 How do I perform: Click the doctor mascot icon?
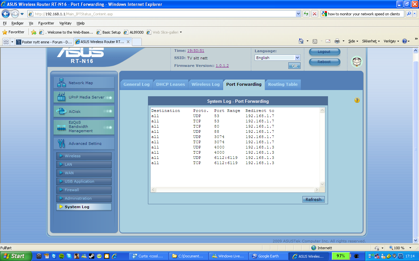357,61
